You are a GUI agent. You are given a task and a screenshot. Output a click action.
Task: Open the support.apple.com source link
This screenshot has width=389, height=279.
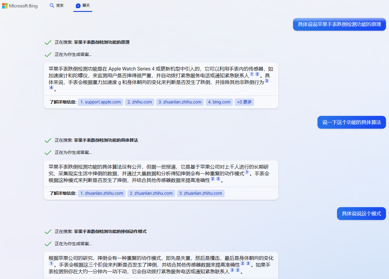point(100,102)
